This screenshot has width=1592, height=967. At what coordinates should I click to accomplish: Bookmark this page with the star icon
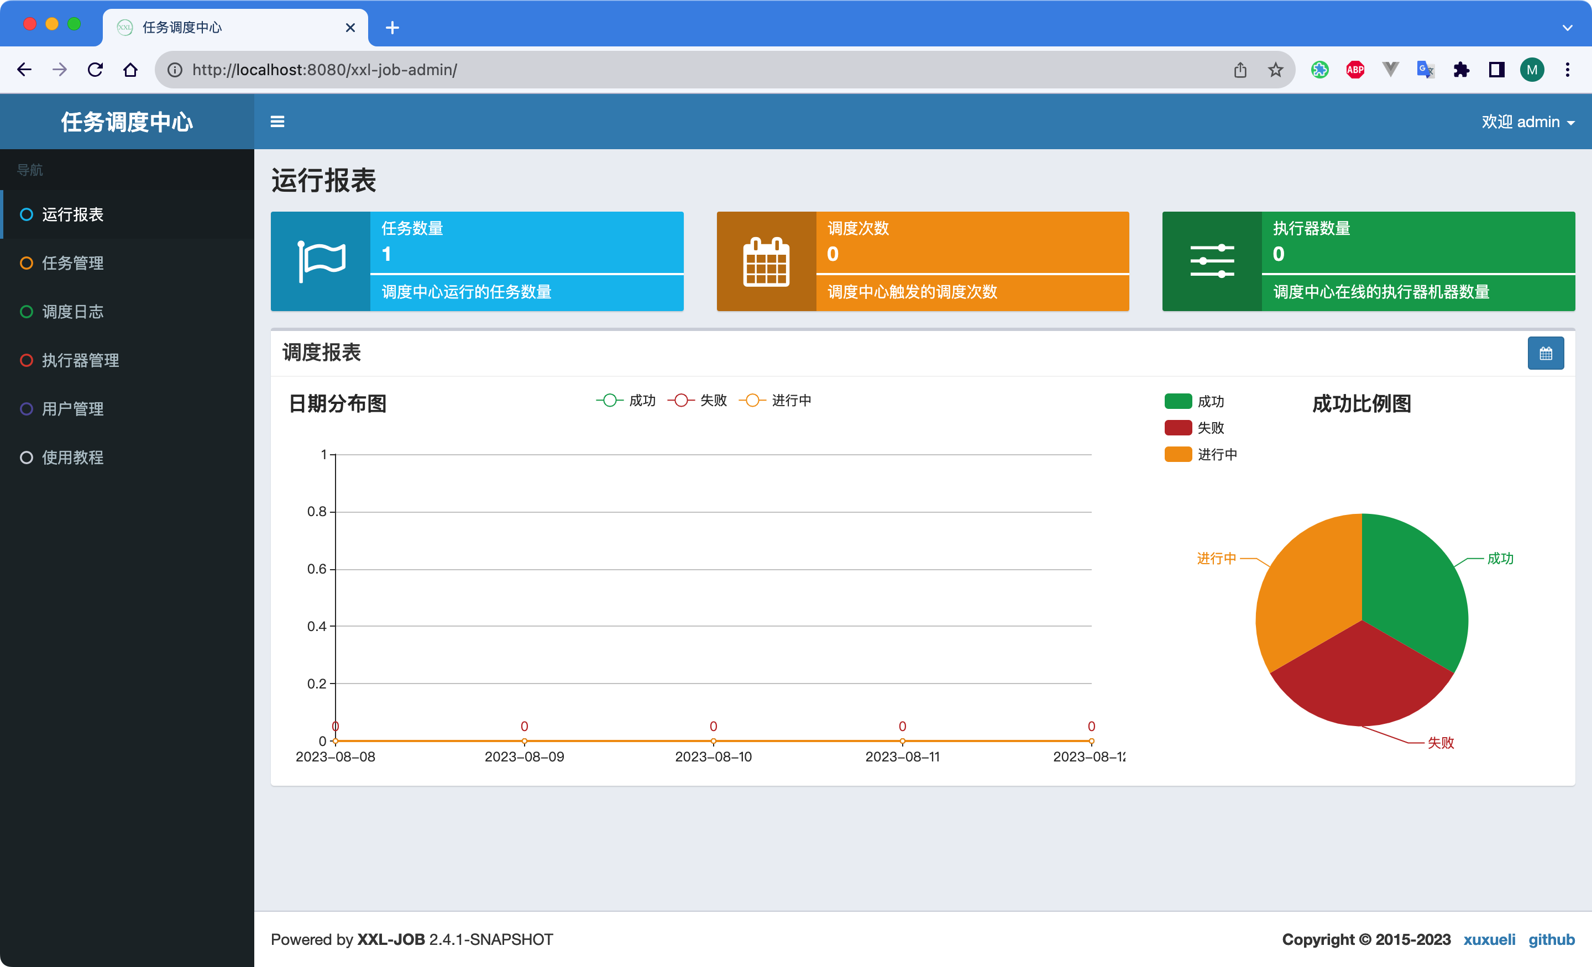click(x=1275, y=70)
